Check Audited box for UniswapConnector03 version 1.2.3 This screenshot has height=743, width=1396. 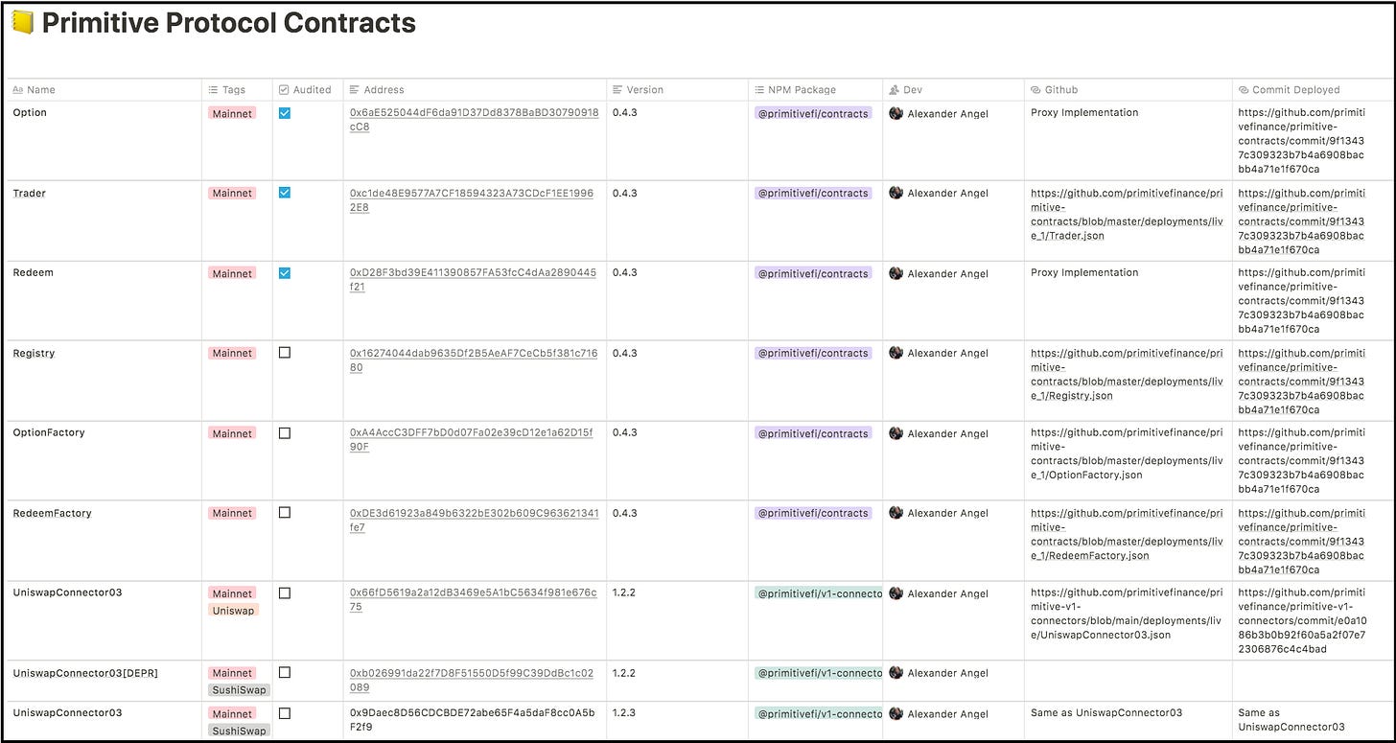[285, 713]
